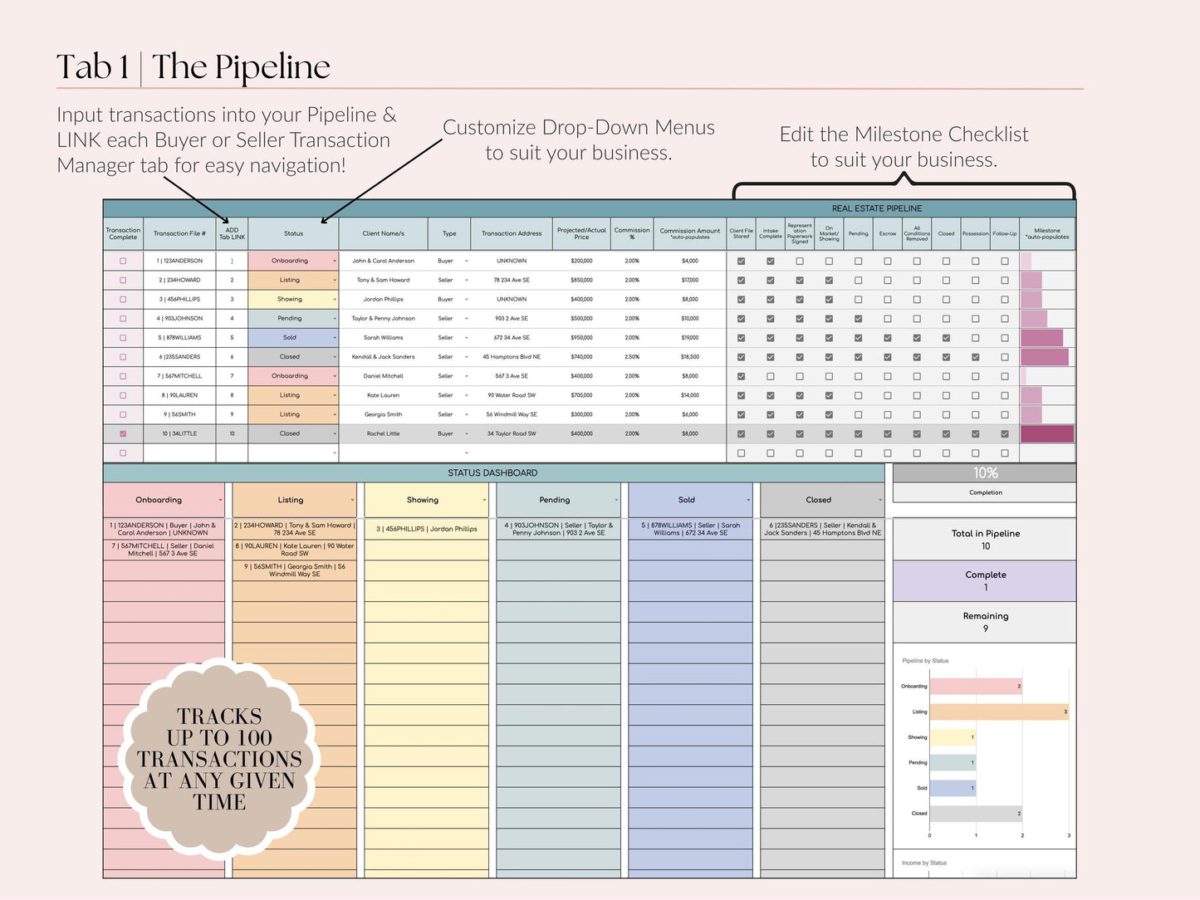Follow tab link 1 in 123ANDERSON row
The height and width of the screenshot is (900, 1200).
232,261
